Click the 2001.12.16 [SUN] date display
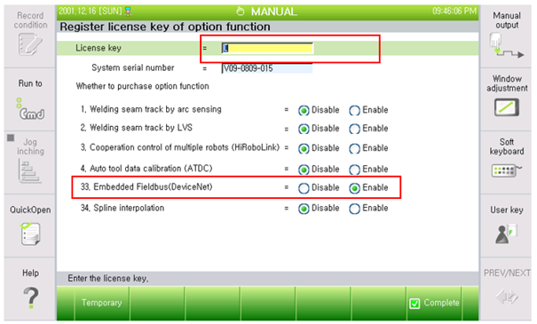 click(x=91, y=11)
